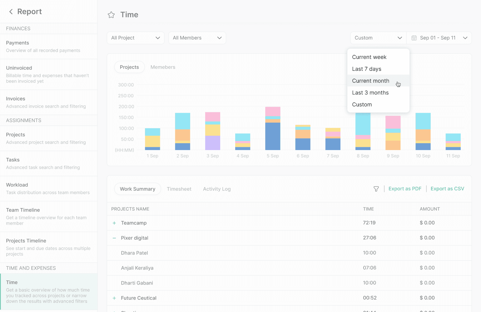Star the Time report as favorite

click(111, 15)
